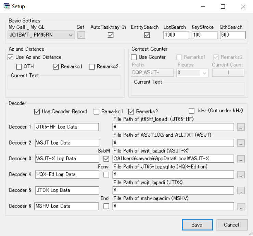The width and height of the screenshot is (253, 236).
Task: Toggle Use Az and Distance checkbox
Action: pyautogui.click(x=11, y=57)
